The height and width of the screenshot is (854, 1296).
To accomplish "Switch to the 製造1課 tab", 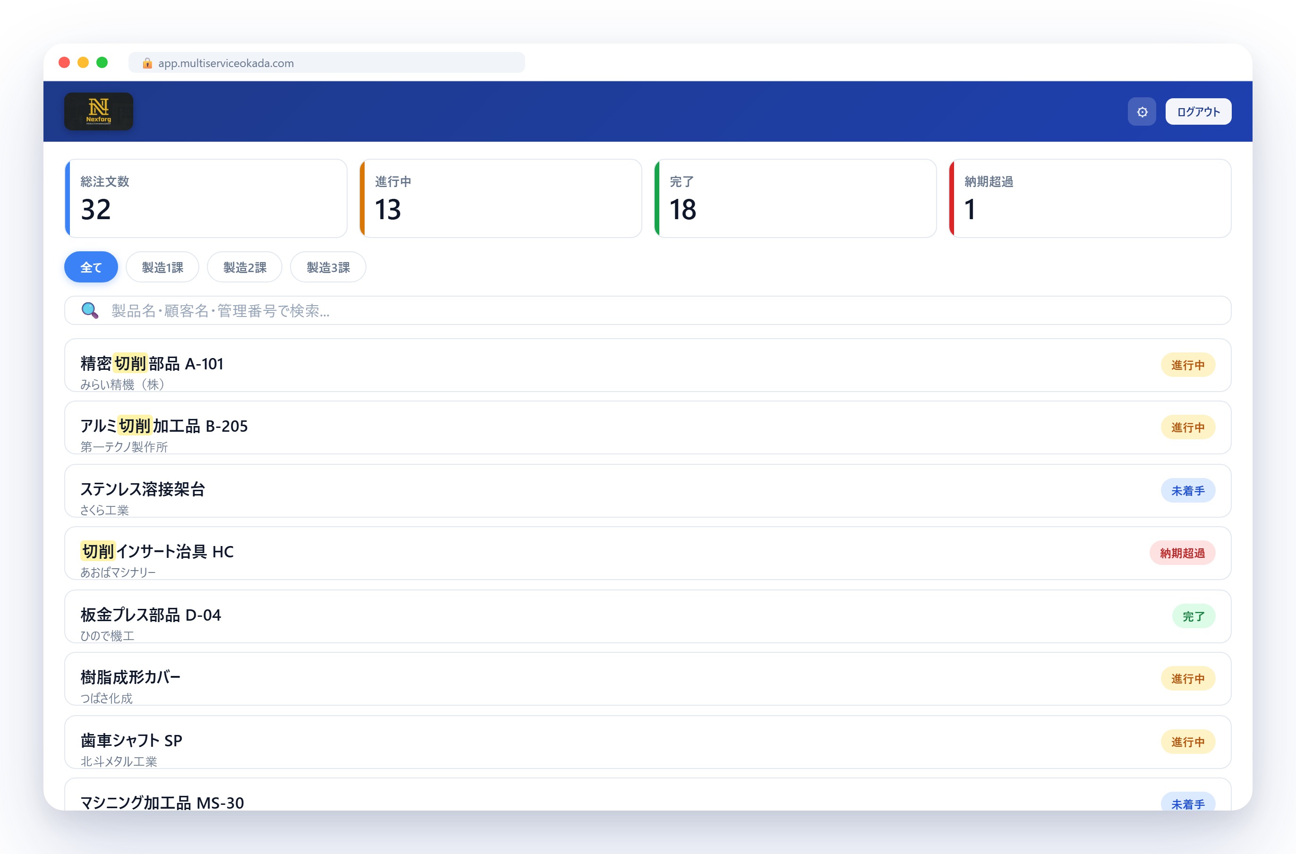I will [x=162, y=267].
